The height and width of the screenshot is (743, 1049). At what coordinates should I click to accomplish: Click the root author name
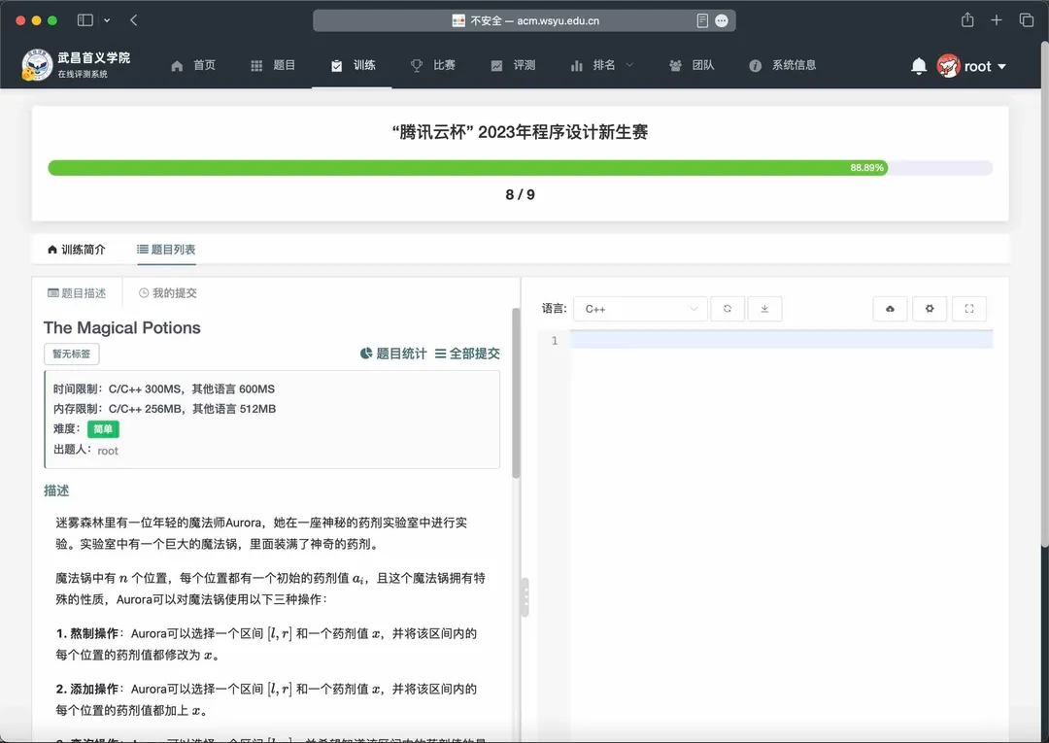click(x=108, y=451)
